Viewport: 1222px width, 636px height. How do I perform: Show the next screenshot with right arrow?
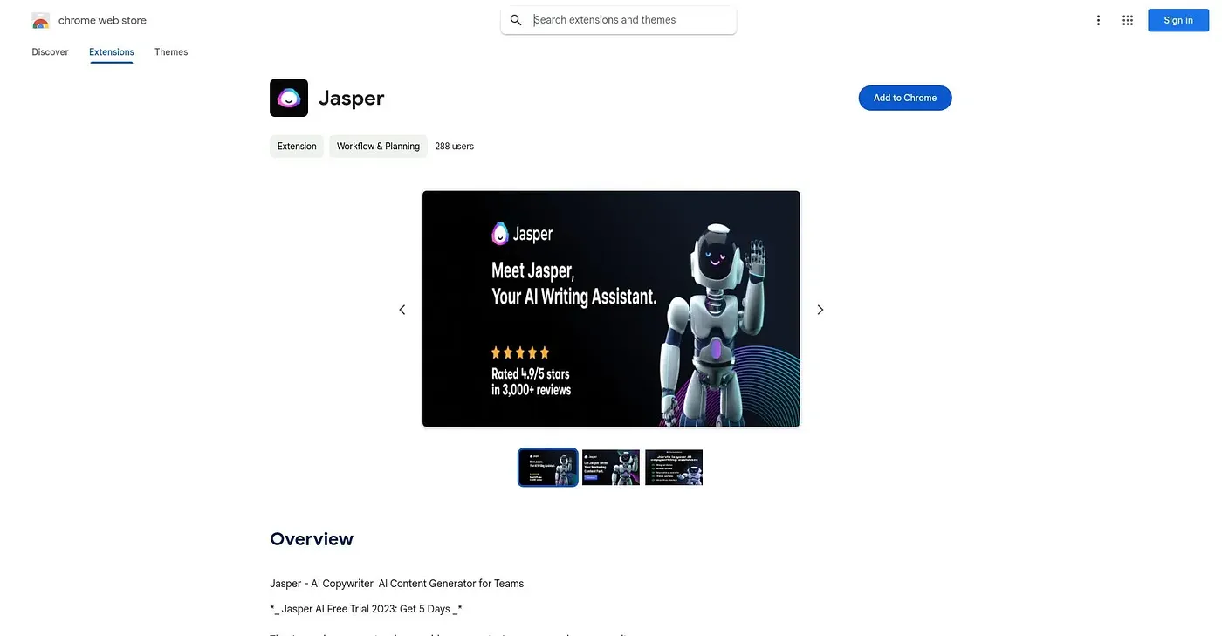pyautogui.click(x=820, y=310)
